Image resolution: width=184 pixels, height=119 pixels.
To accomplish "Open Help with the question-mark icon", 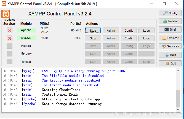I will click(x=170, y=55).
